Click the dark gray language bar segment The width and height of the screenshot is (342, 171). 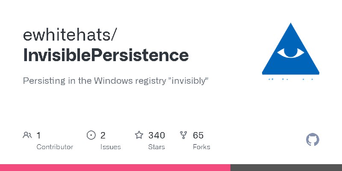(x=286, y=168)
